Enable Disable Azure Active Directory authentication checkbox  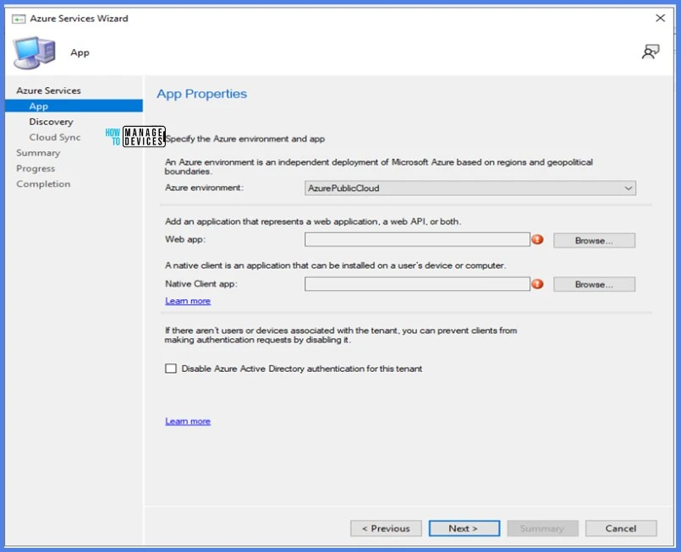click(171, 369)
